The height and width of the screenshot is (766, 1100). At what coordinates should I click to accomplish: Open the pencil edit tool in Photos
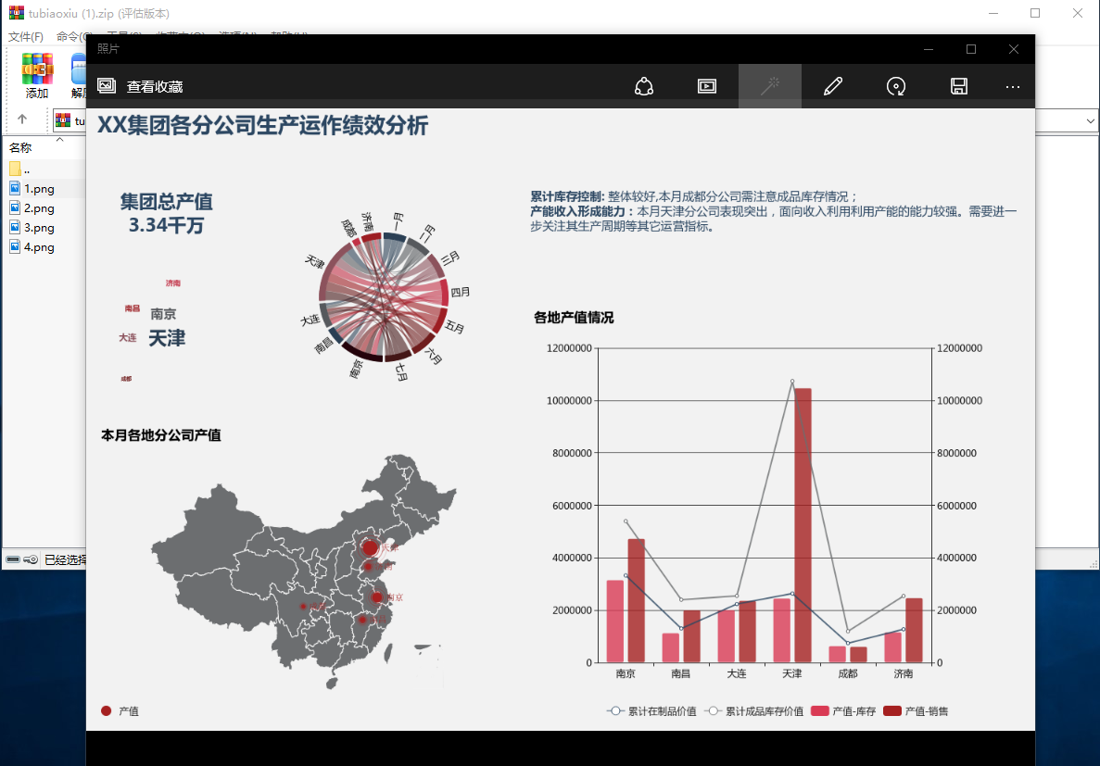click(833, 86)
